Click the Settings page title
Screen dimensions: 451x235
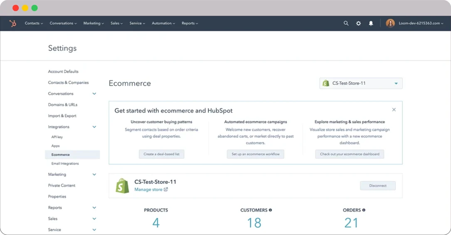[x=62, y=48]
